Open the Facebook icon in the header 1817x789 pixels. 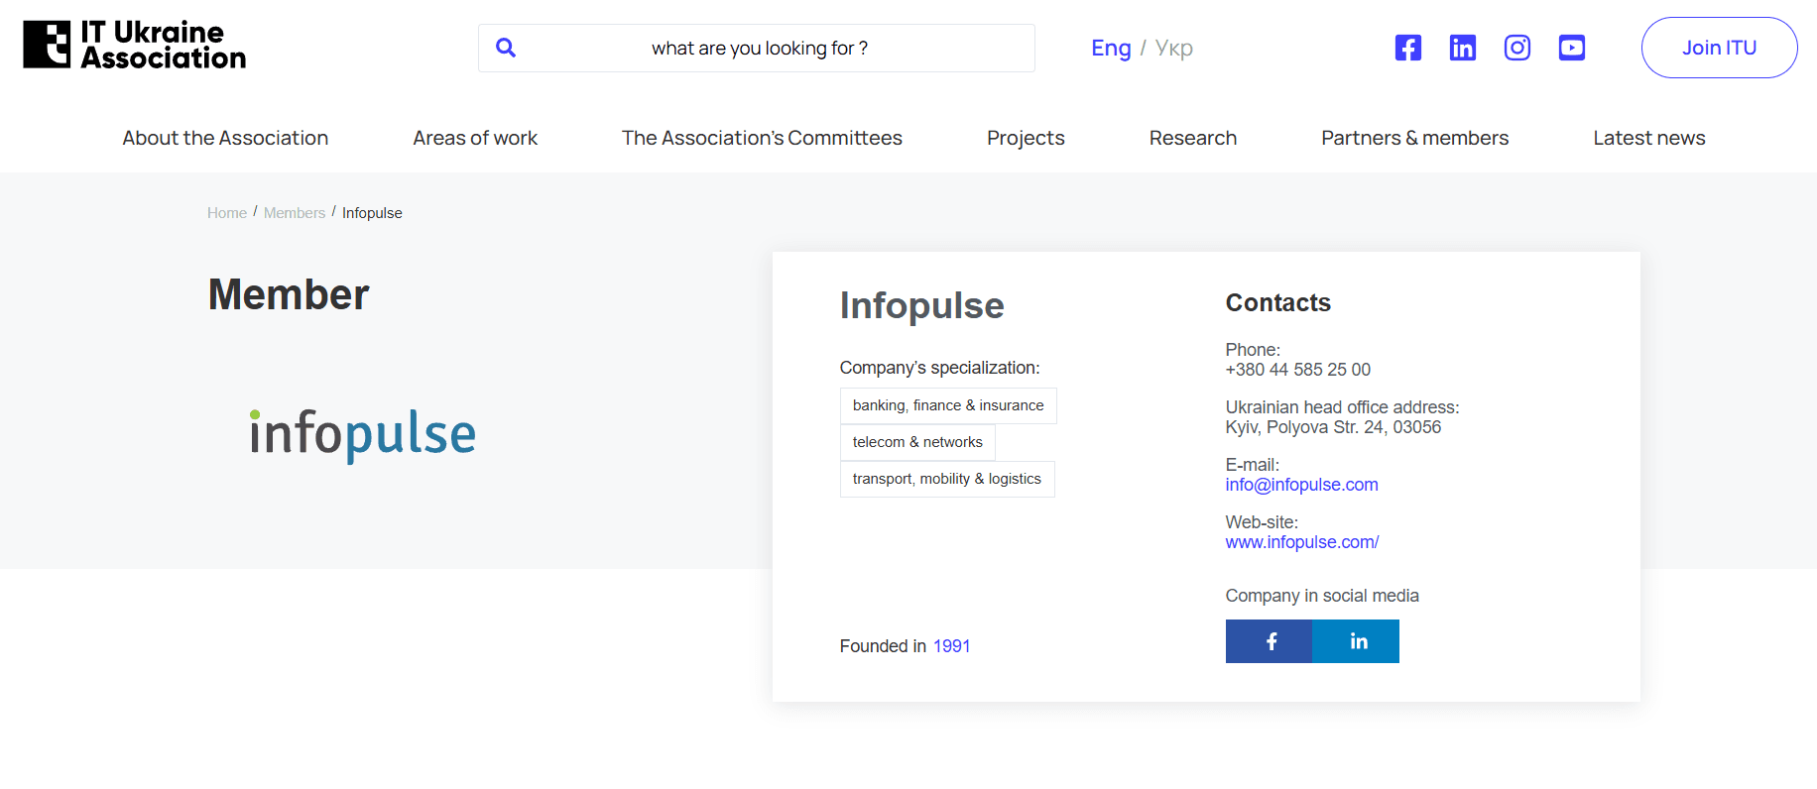point(1408,48)
